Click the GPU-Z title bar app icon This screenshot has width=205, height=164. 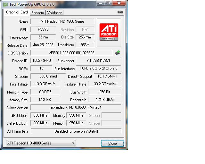click(x=5, y=5)
